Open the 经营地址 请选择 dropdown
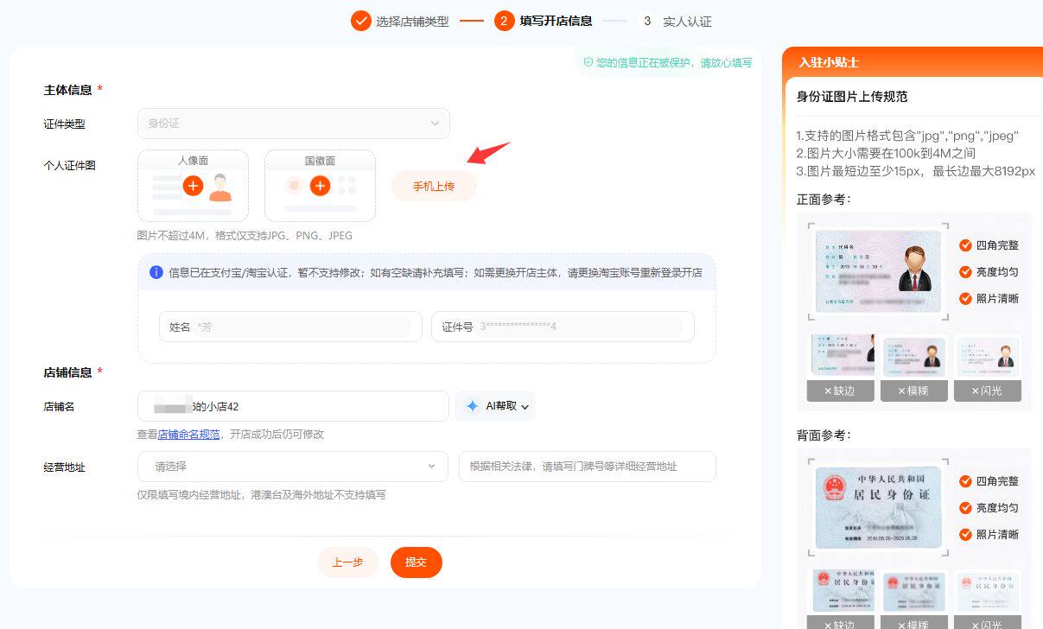The width and height of the screenshot is (1043, 629). tap(293, 467)
